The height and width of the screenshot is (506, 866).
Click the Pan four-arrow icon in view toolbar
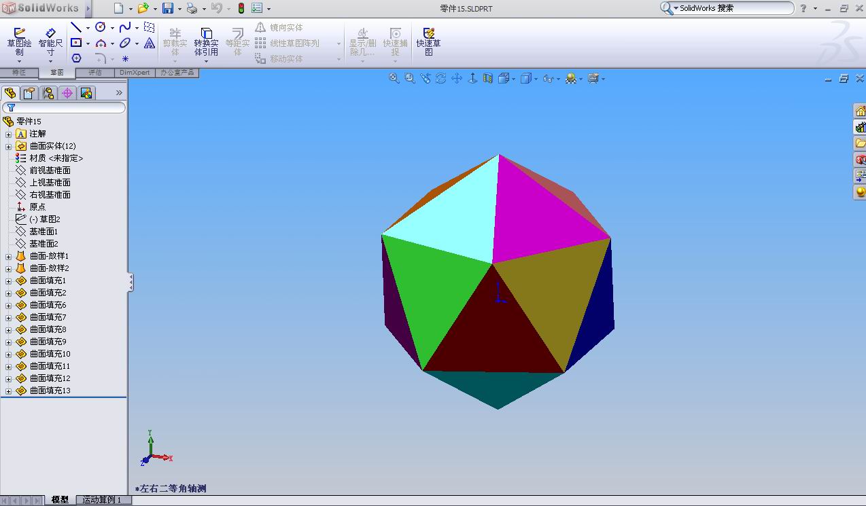coord(457,79)
